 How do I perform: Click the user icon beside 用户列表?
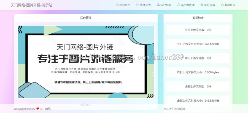click(x=158, y=5)
